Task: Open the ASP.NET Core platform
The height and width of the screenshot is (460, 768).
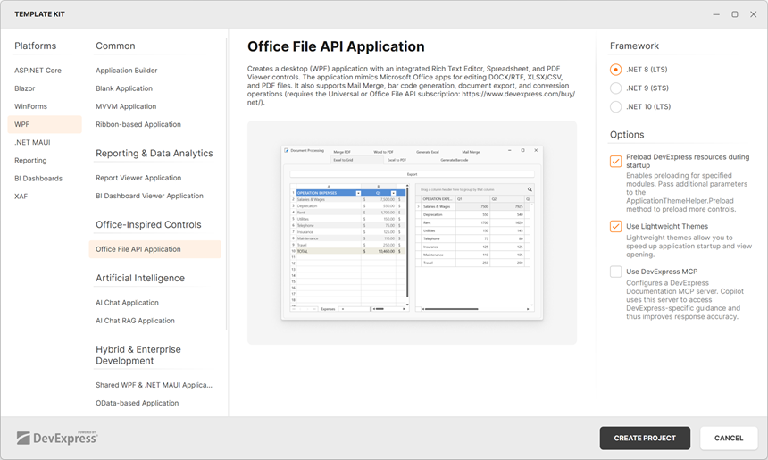Action: (x=45, y=71)
